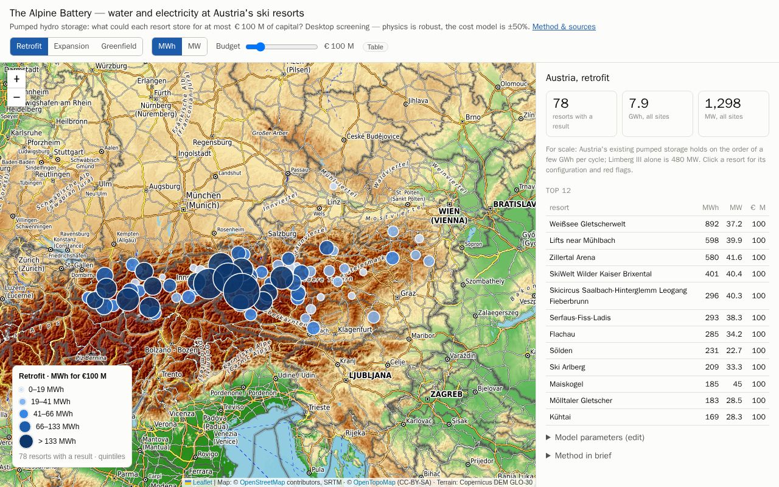Select Kühtai row

(657, 417)
